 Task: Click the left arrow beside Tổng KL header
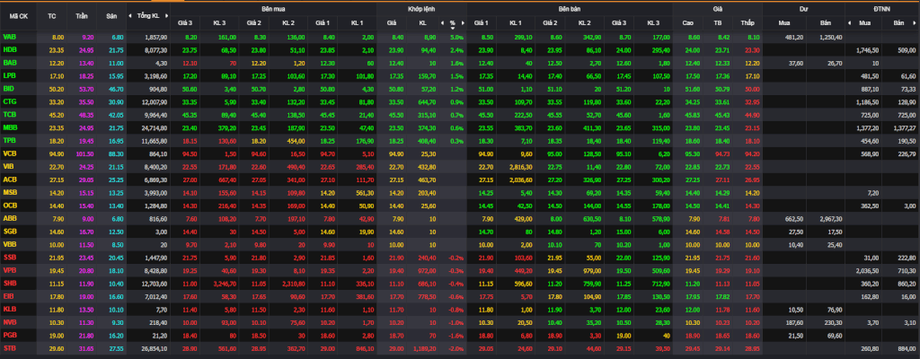point(130,16)
